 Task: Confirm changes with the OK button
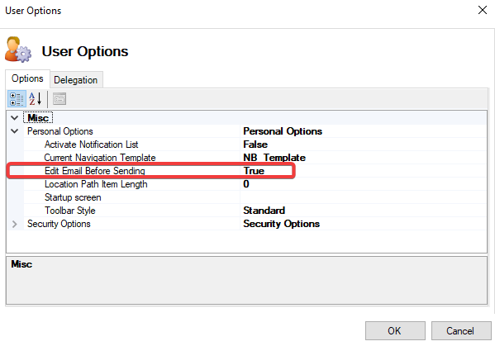tap(395, 331)
